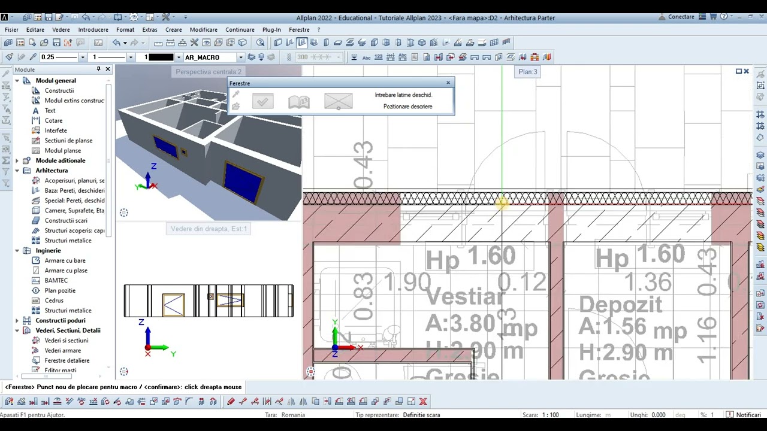Viewport: 767px width, 431px height.
Task: Open the pen thickness 0.25 dropdown
Action: click(82, 57)
